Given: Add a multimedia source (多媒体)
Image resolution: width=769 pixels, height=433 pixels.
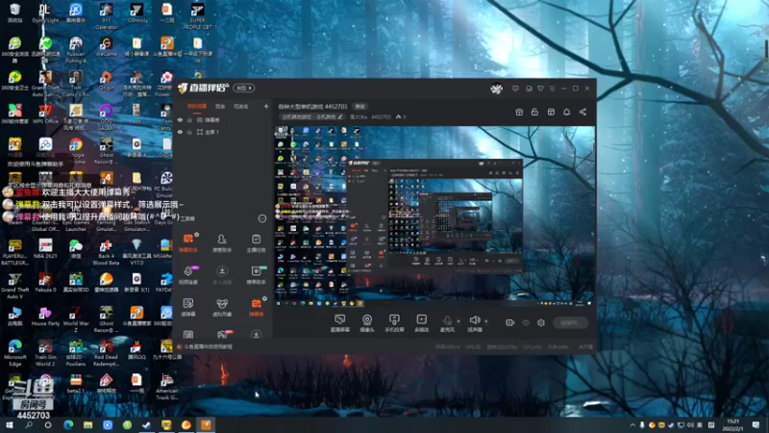Looking at the screenshot, I should pyautogui.click(x=421, y=323).
